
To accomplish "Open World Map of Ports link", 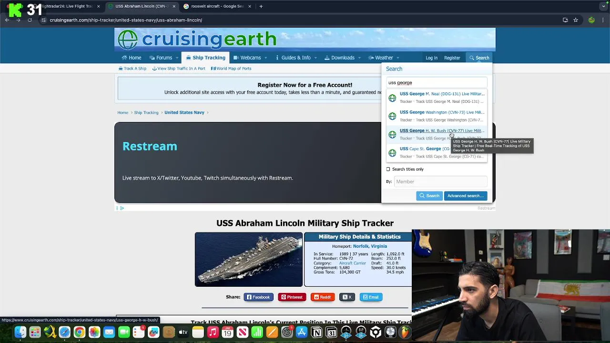I will 231,69.
